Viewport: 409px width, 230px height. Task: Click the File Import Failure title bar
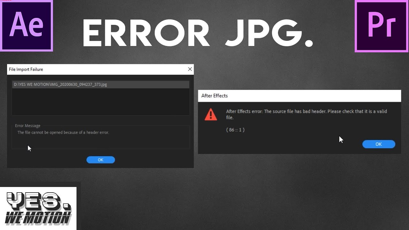coord(100,69)
